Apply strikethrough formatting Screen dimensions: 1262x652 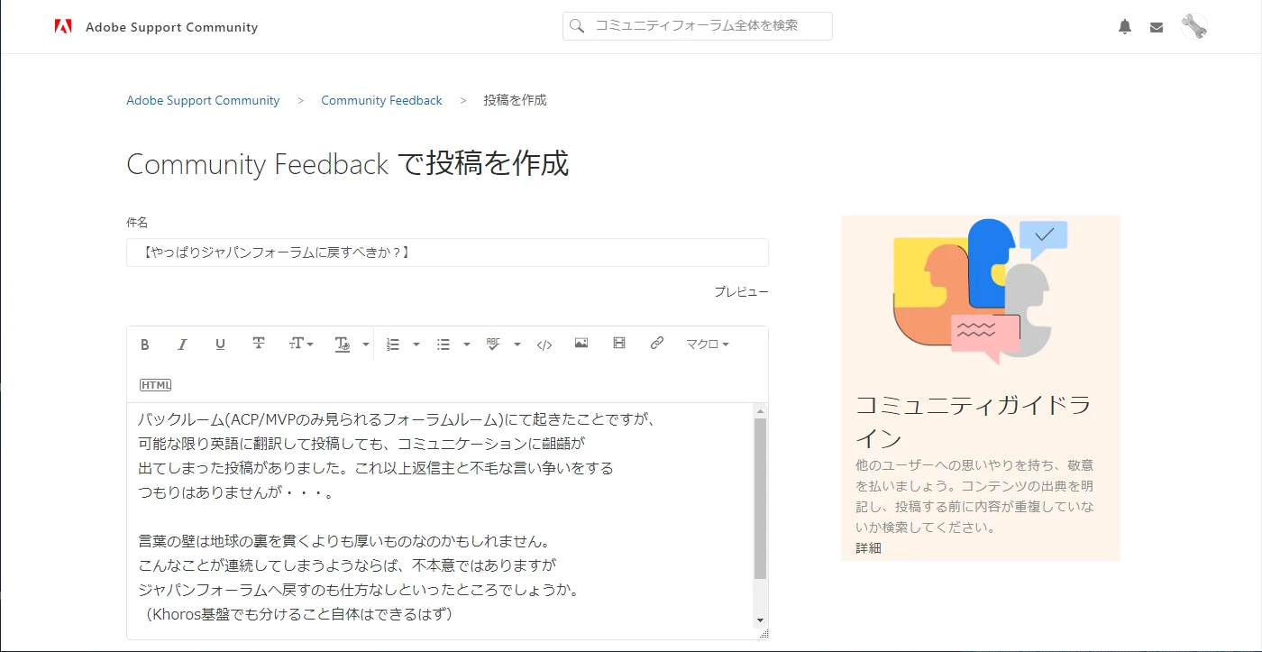tap(258, 344)
